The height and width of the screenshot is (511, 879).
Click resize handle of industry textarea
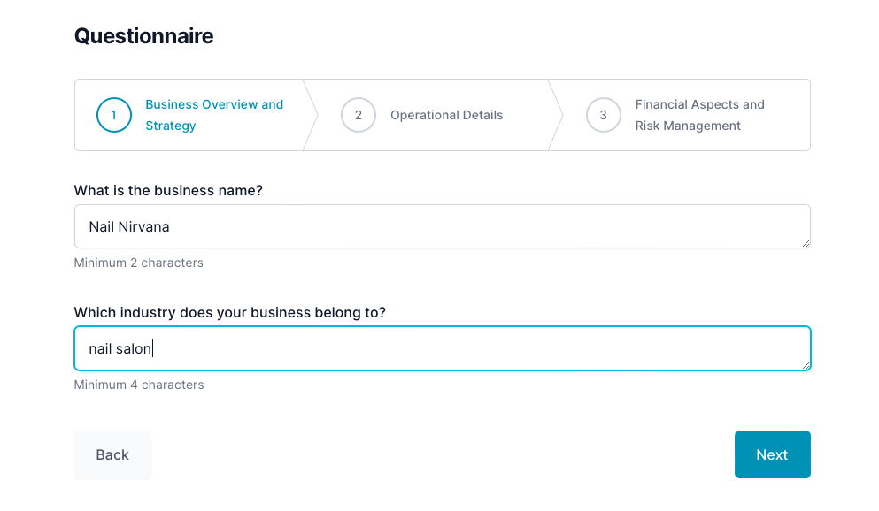point(806,365)
